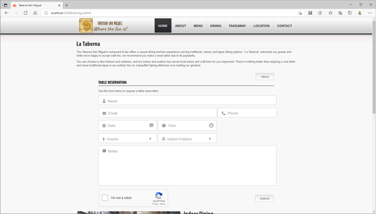Image resolution: width=376 pixels, height=214 pixels.
Task: Open browser Settings and more menu
Action: pyautogui.click(x=370, y=13)
